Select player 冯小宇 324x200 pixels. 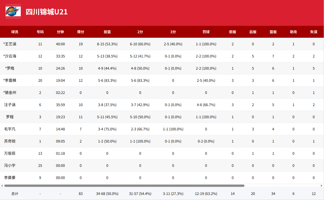coord(10,166)
